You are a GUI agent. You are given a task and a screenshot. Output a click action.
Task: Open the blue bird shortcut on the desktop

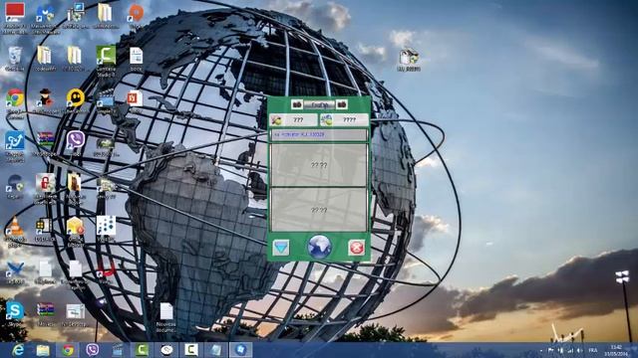pos(15,269)
